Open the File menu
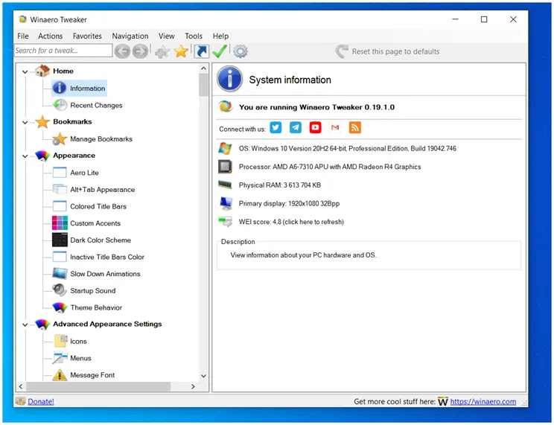The image size is (554, 425). (x=23, y=36)
